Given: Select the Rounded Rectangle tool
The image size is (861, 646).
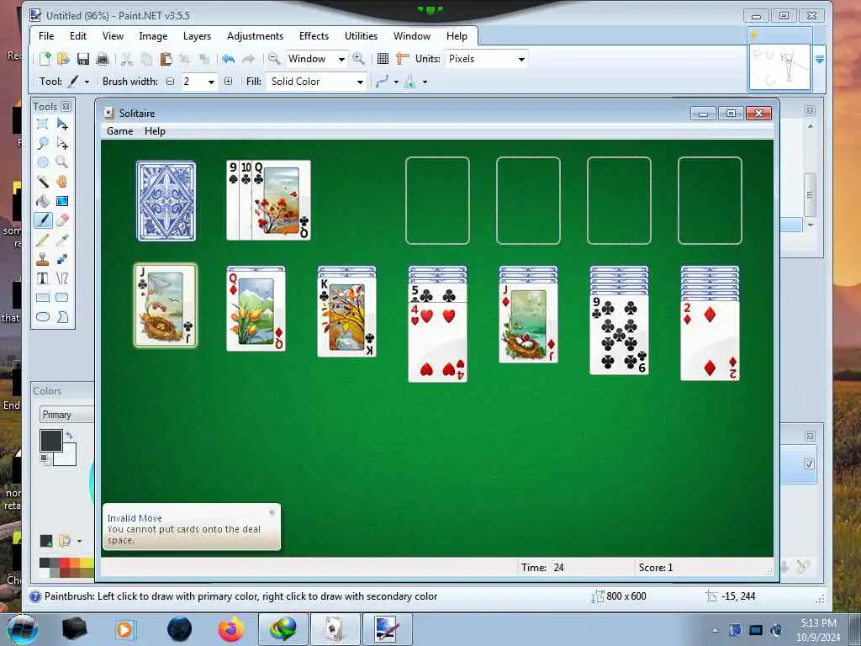Looking at the screenshot, I should pyautogui.click(x=62, y=298).
